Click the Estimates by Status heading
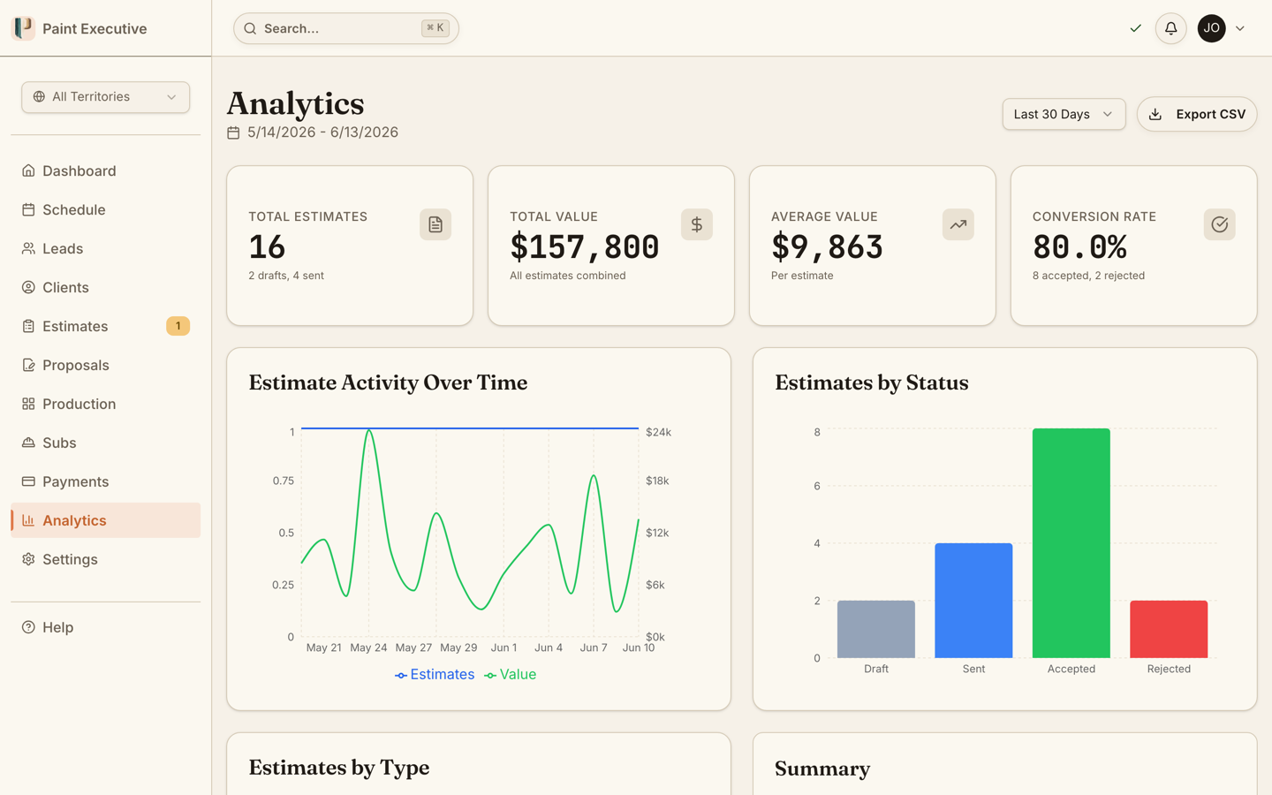The height and width of the screenshot is (795, 1272). pyautogui.click(x=871, y=382)
